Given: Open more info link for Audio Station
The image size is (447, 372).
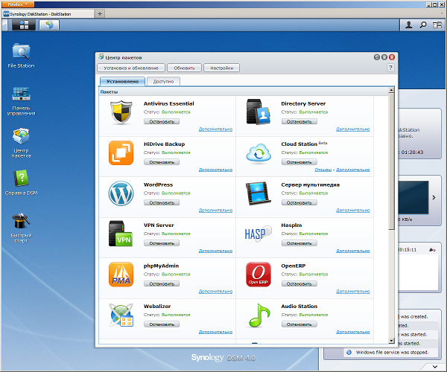Looking at the screenshot, I should point(353,332).
